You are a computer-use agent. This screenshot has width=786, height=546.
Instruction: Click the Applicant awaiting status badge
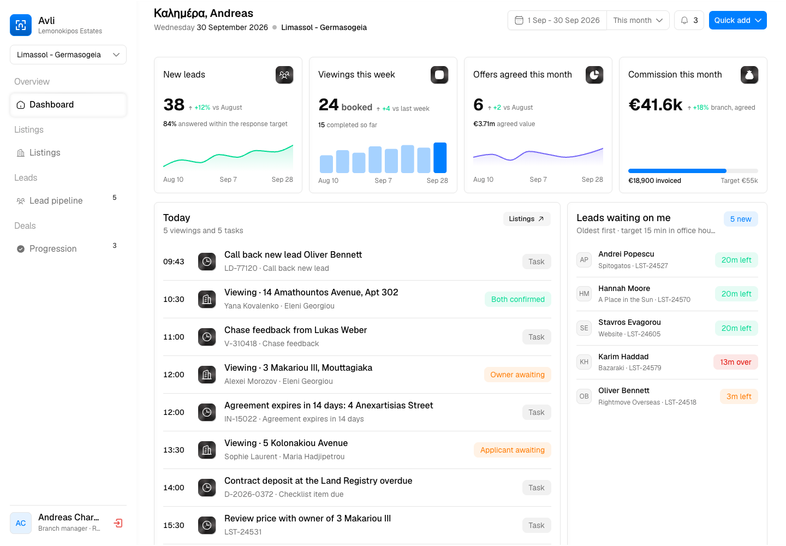pyautogui.click(x=513, y=450)
